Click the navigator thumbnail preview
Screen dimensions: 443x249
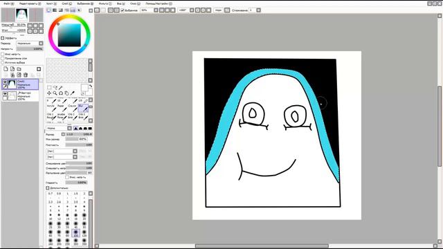tap(21, 15)
